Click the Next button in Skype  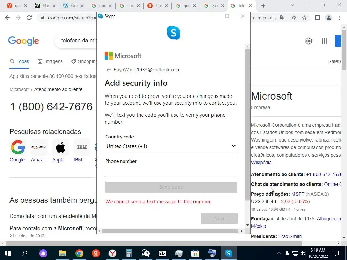(219, 218)
